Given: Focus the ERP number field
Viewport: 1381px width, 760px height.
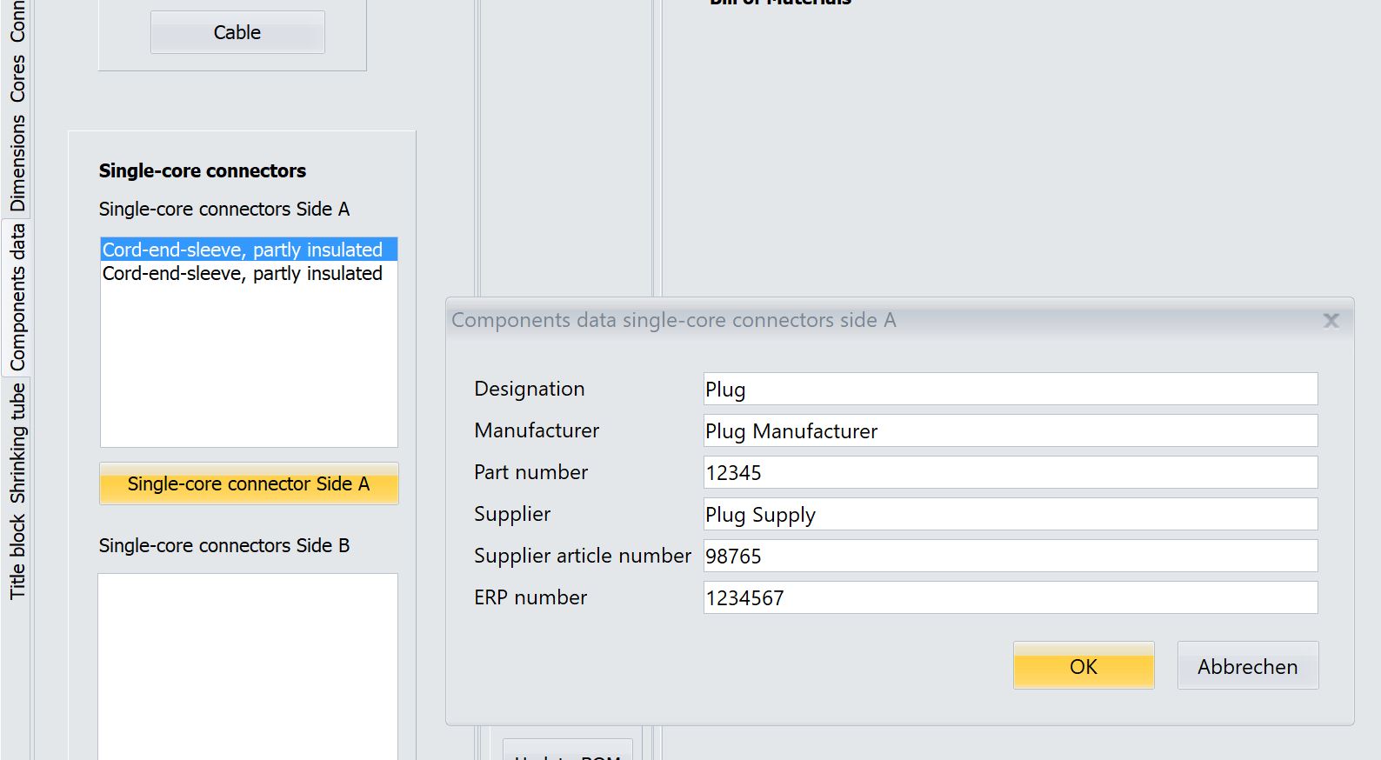Looking at the screenshot, I should point(1010,597).
